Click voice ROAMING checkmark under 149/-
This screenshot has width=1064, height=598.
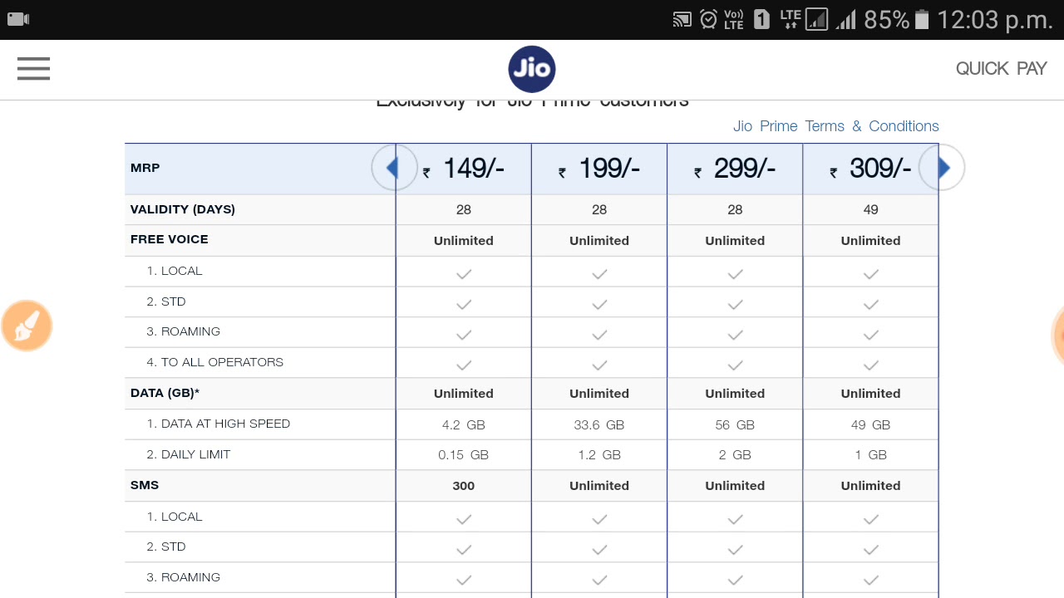pos(464,335)
